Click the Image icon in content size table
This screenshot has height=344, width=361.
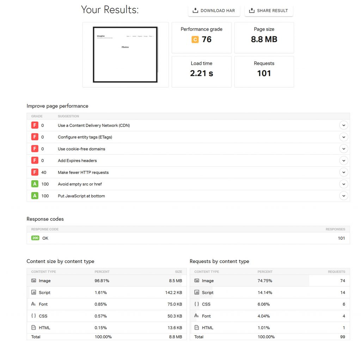(34, 281)
